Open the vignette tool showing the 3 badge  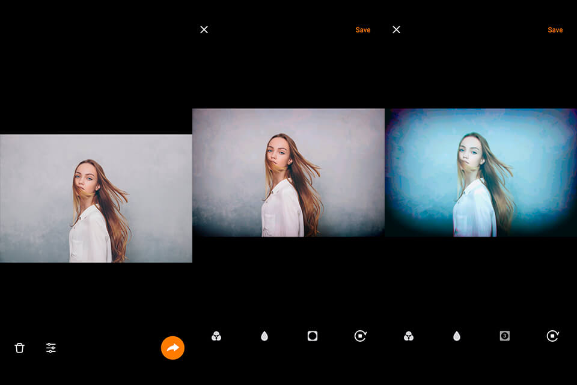click(504, 336)
